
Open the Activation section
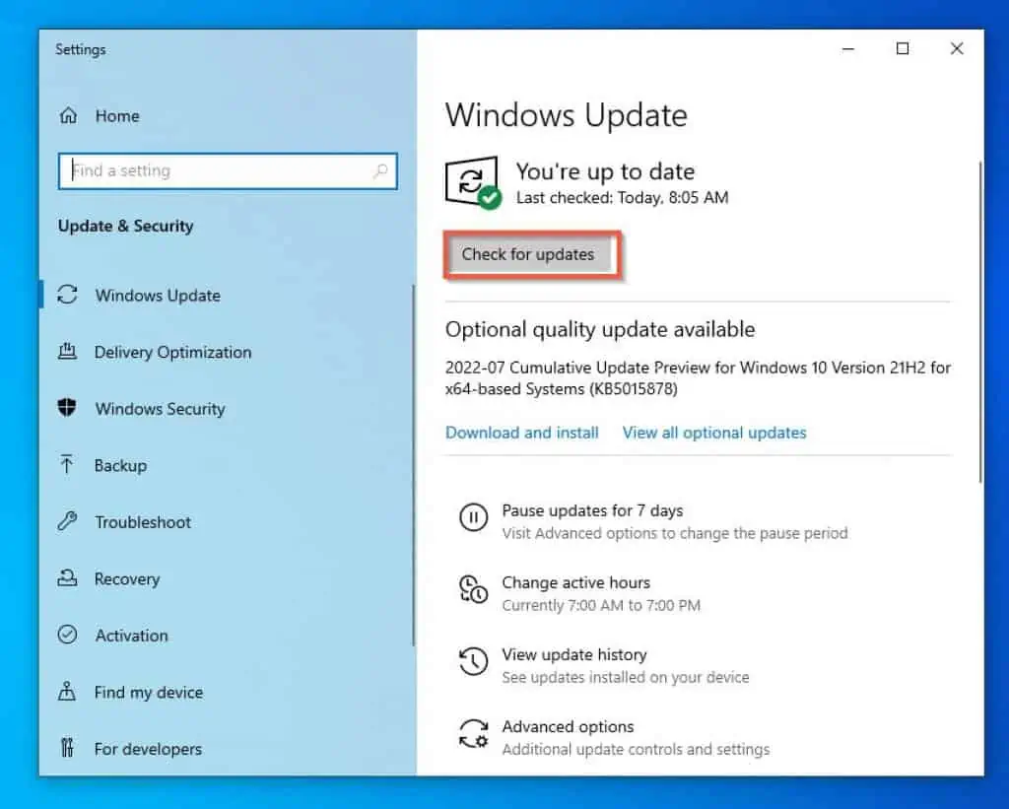coord(131,636)
